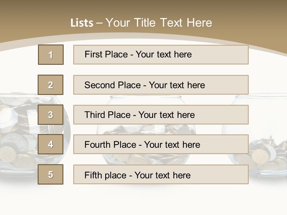Select the 'Second Place' text box

pos(161,85)
